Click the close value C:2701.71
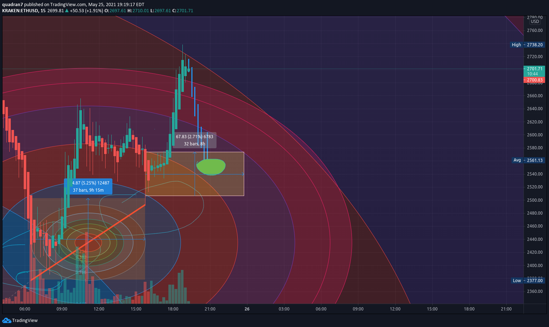 click(x=183, y=10)
